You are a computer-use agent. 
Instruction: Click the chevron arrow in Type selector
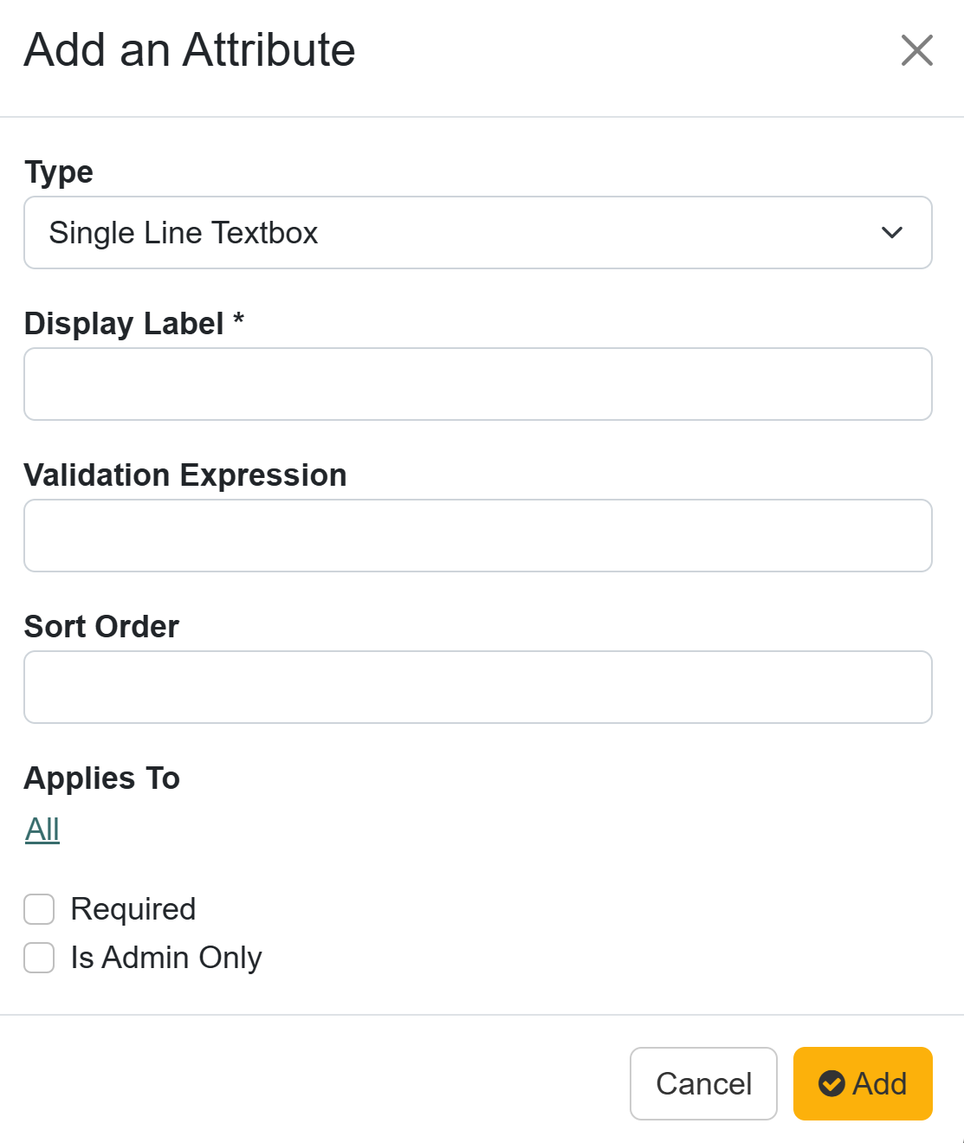click(892, 233)
